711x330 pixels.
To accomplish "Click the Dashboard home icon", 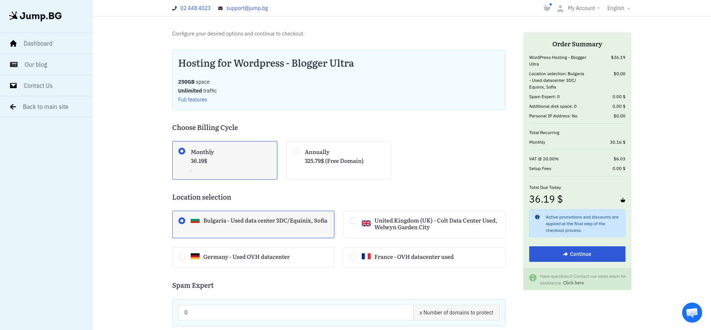I will coord(13,43).
